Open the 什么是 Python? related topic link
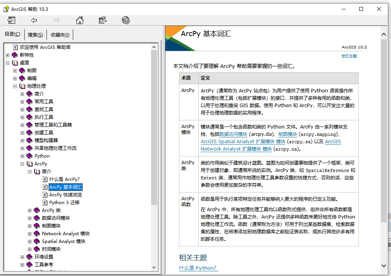Screen dimensions: 391x276 [198, 268]
